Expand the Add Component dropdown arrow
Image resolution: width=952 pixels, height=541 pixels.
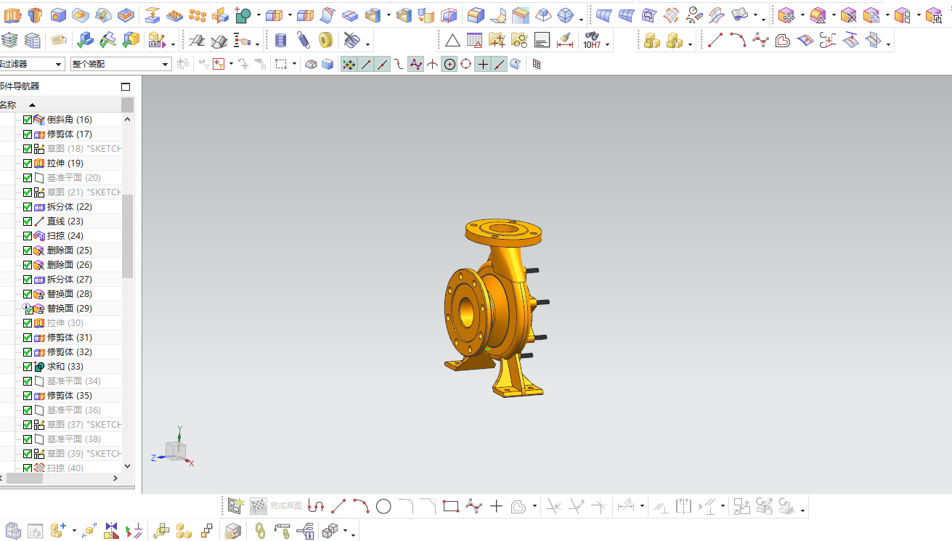coord(74,532)
